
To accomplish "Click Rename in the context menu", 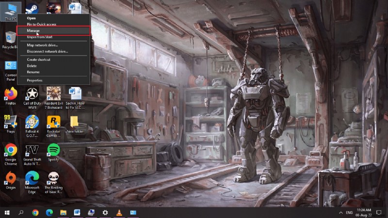I will click(x=33, y=72).
